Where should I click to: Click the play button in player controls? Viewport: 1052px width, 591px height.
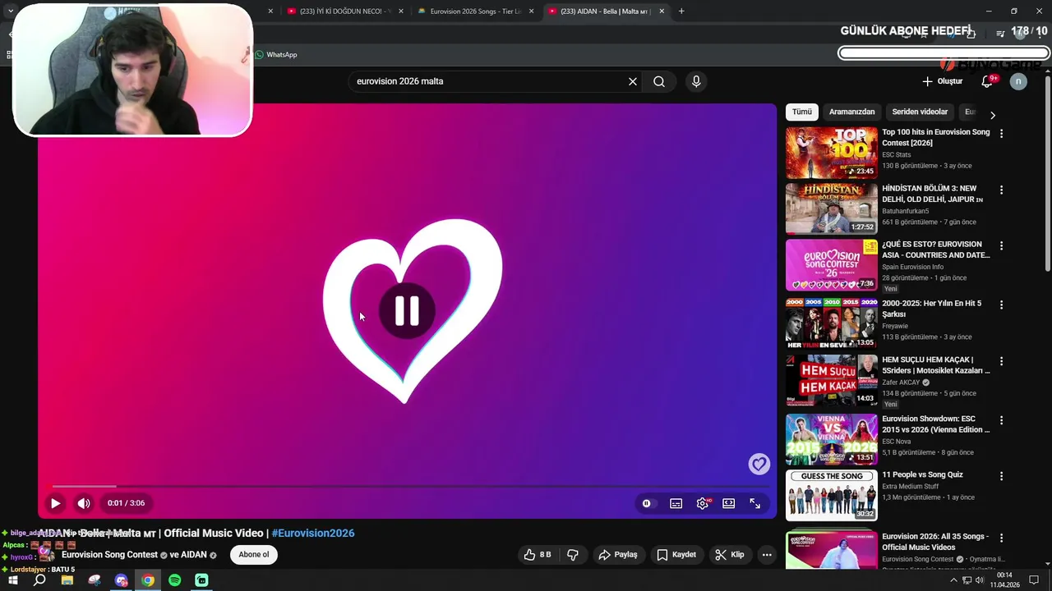click(55, 503)
